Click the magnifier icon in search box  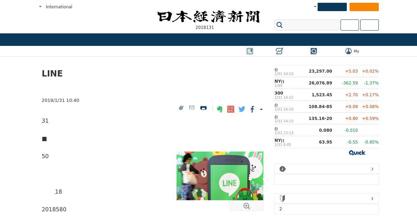coord(279,25)
